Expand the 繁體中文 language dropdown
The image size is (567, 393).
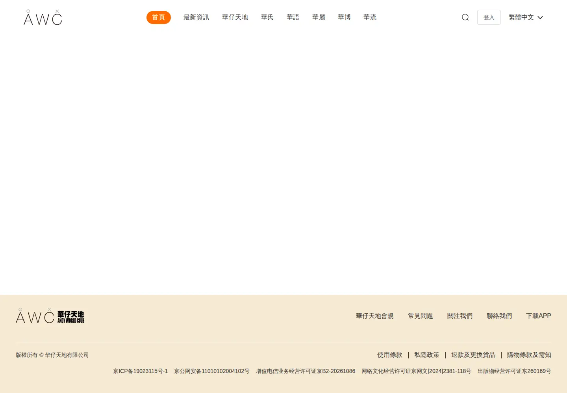tap(526, 17)
